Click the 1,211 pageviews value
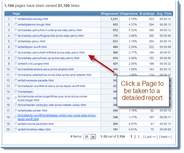The width and height of the screenshot is (184, 153). [x=114, y=19]
